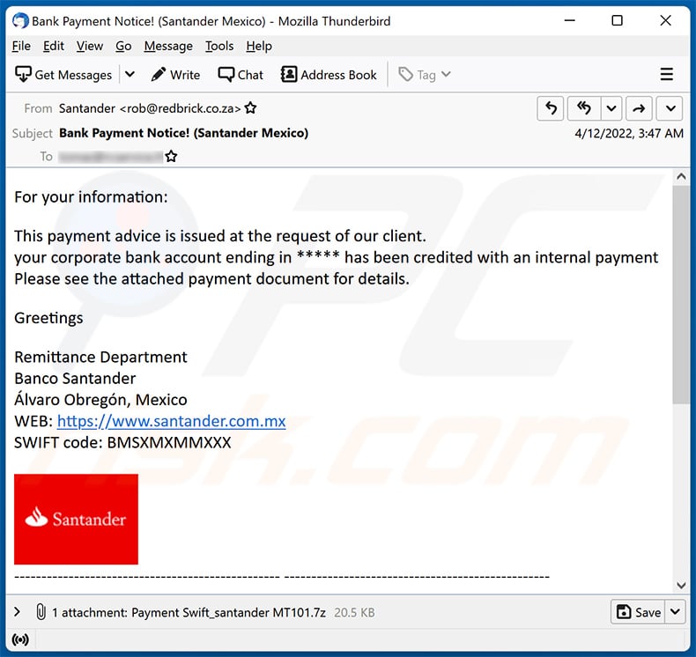This screenshot has height=657, width=696.
Task: Click the online status icon in status bar
Action: pyautogui.click(x=20, y=639)
